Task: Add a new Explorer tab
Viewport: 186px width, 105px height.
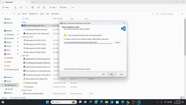Action: pyautogui.click(x=33, y=2)
